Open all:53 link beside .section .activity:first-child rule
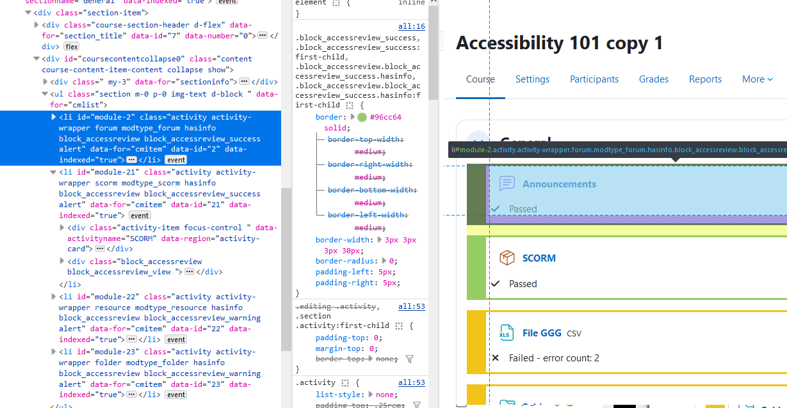The height and width of the screenshot is (408, 787). [x=412, y=307]
